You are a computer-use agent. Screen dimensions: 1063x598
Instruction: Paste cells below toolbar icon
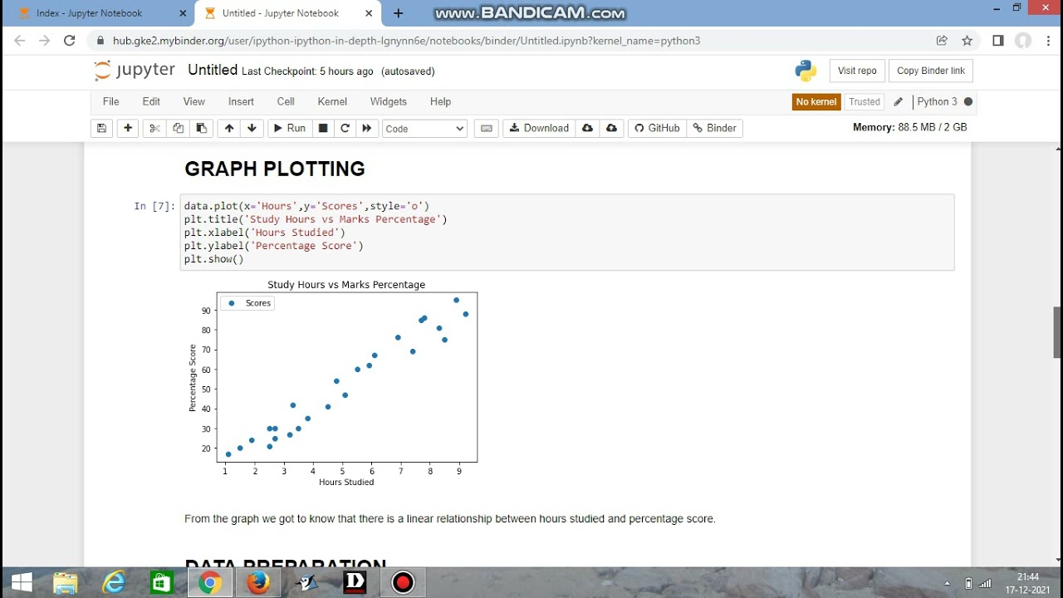coord(201,128)
